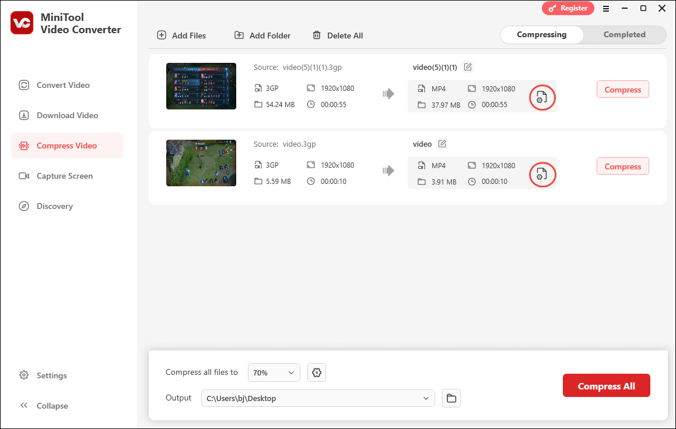
Task: Click the Convert Video sidebar icon
Action: coord(24,85)
